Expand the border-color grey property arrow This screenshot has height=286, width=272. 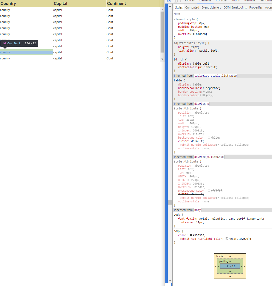pos(201,95)
